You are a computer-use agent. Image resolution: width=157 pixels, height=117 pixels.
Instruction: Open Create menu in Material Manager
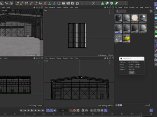(x=120, y=7)
